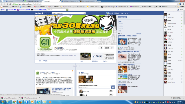Launch Internet Explorer from the taskbar
The image size is (185, 104).
point(8,102)
